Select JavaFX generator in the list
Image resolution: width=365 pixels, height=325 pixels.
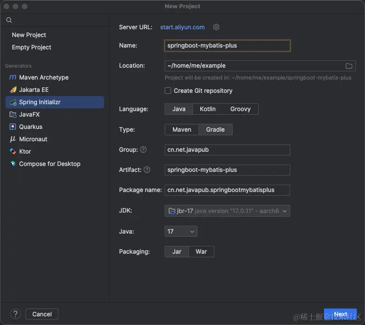(29, 115)
